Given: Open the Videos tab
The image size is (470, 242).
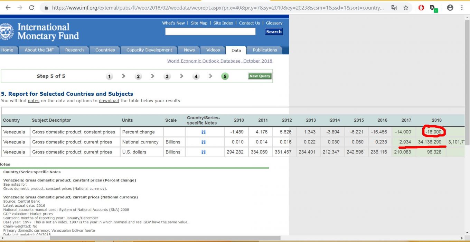Looking at the screenshot, I should point(213,50).
